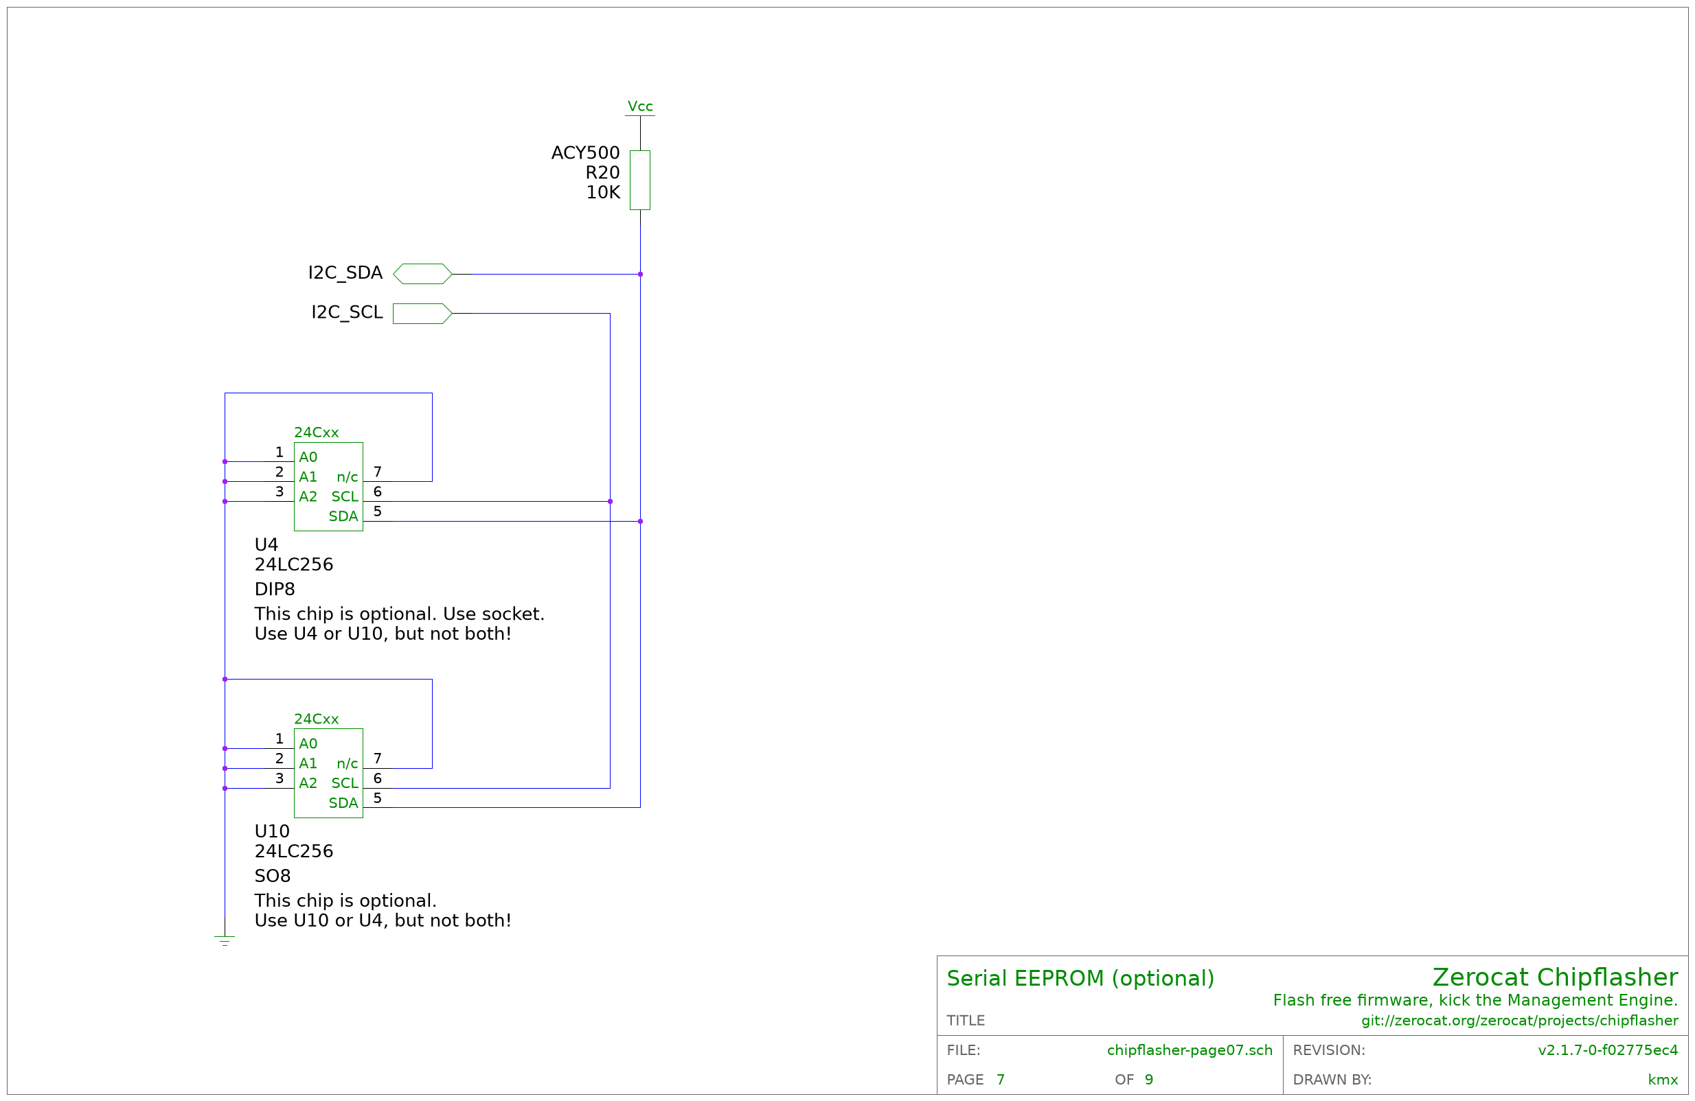Click the R20 resistor symbol
1695x1101 pixels.
(639, 180)
